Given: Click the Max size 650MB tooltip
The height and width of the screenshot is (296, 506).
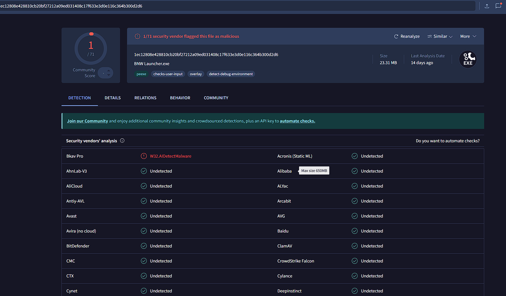Looking at the screenshot, I should (314, 171).
